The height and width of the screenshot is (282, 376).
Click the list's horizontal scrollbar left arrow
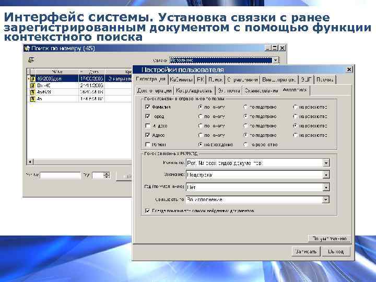[x=30, y=162]
